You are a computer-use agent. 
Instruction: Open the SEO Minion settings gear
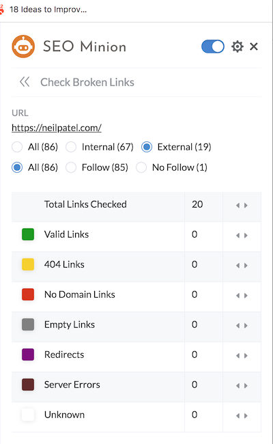pos(237,46)
